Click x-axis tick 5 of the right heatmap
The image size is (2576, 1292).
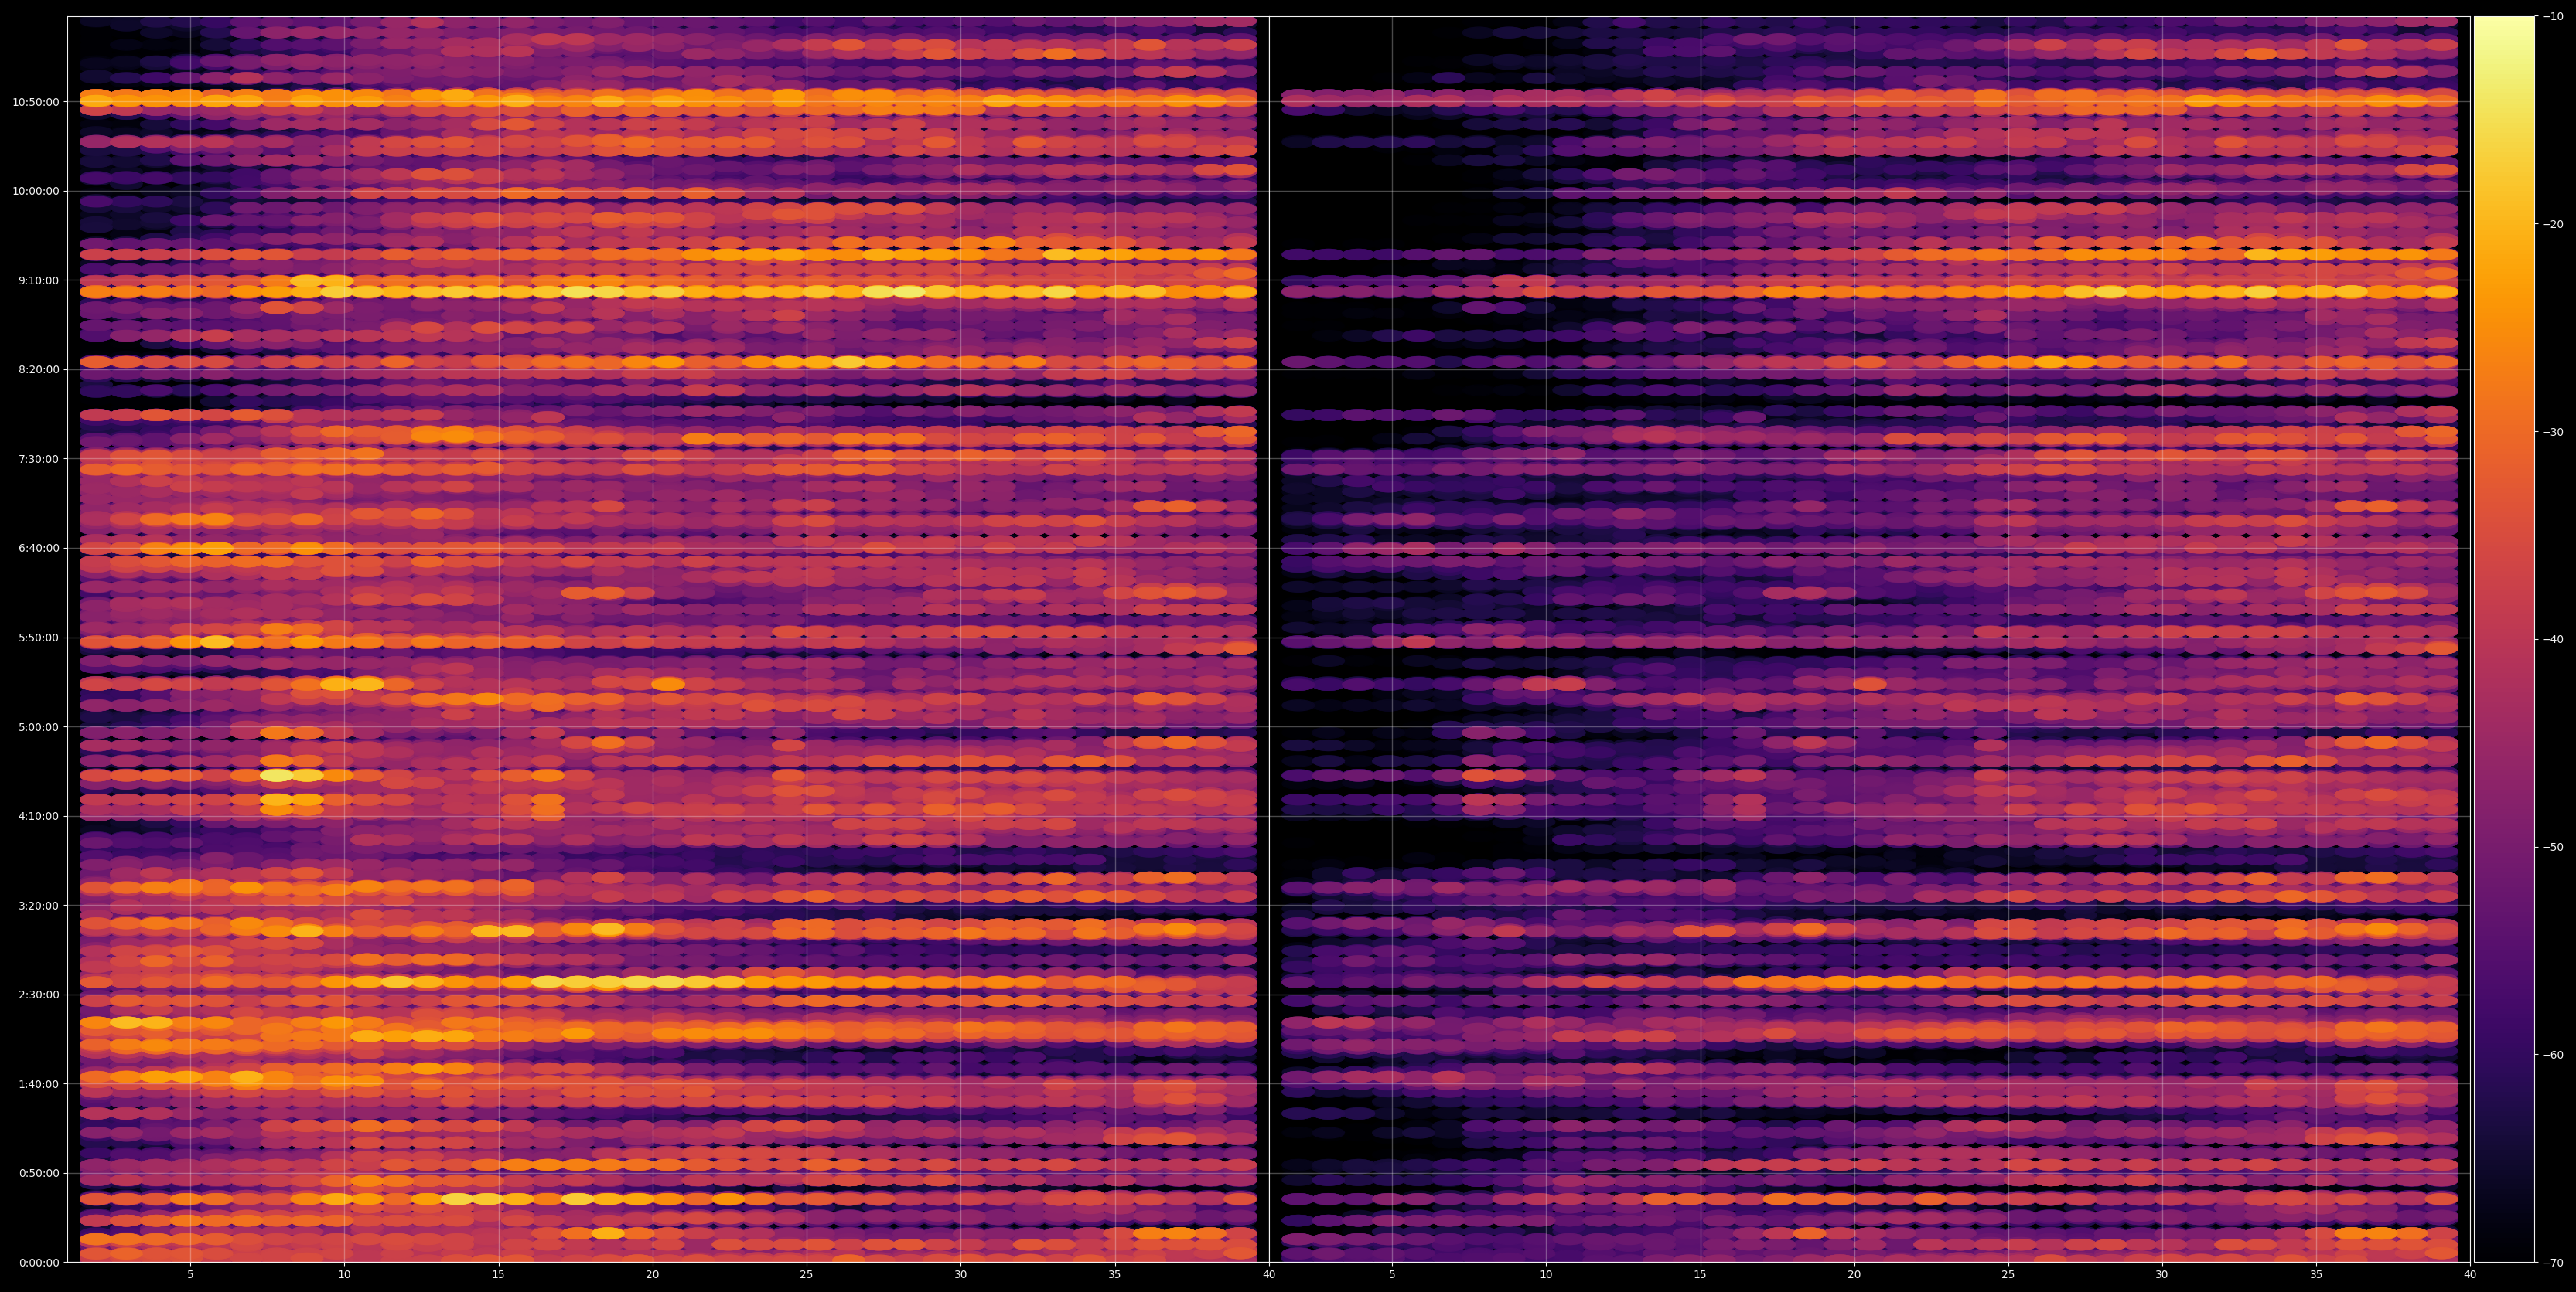1392,1275
